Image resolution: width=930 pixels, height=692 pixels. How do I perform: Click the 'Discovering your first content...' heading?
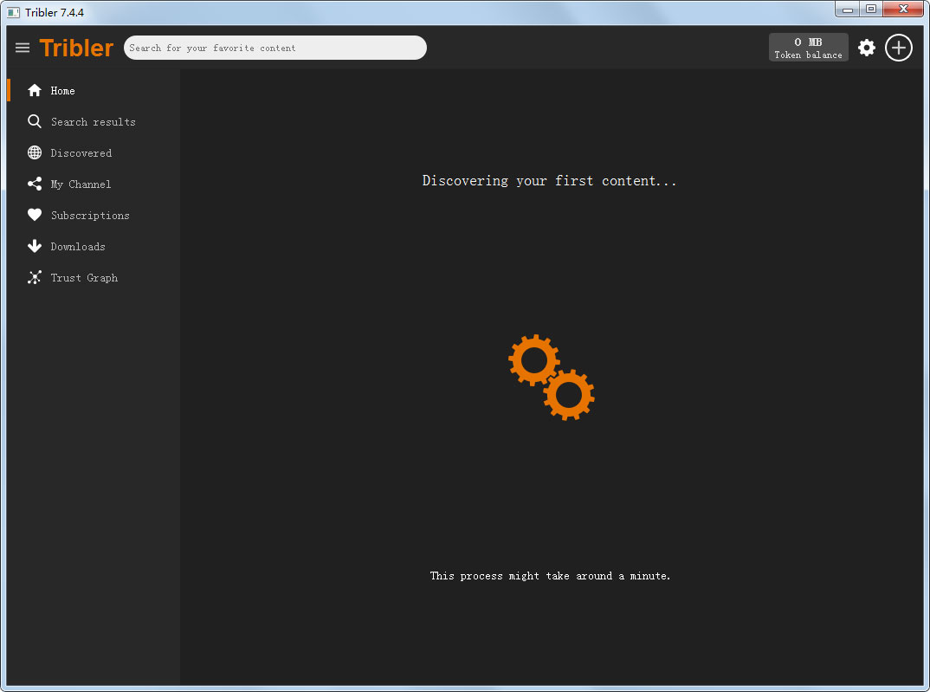point(549,181)
